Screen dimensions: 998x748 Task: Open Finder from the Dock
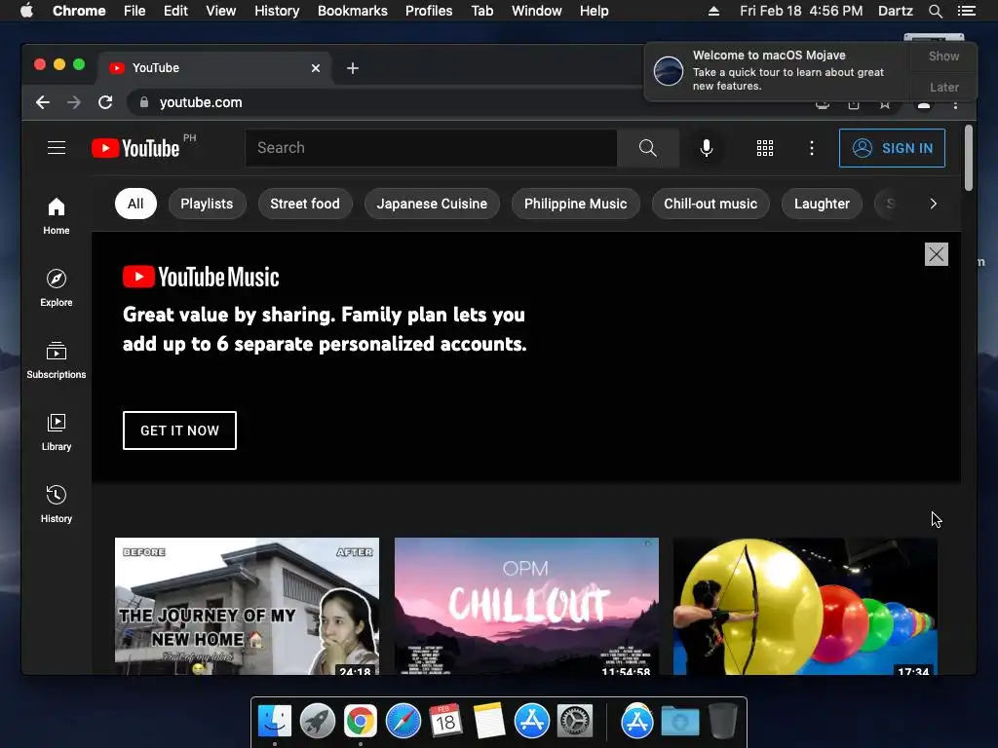(x=275, y=722)
